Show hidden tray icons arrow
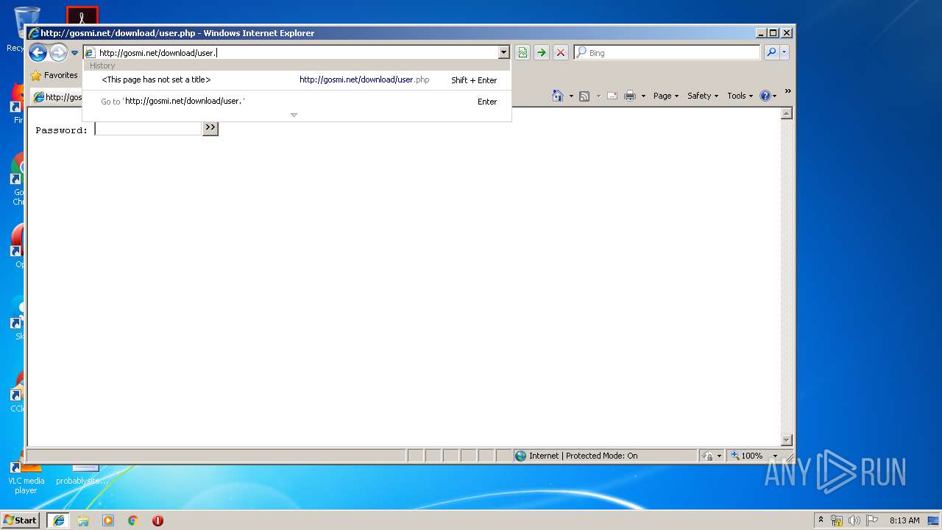The image size is (942, 530). 821,520
